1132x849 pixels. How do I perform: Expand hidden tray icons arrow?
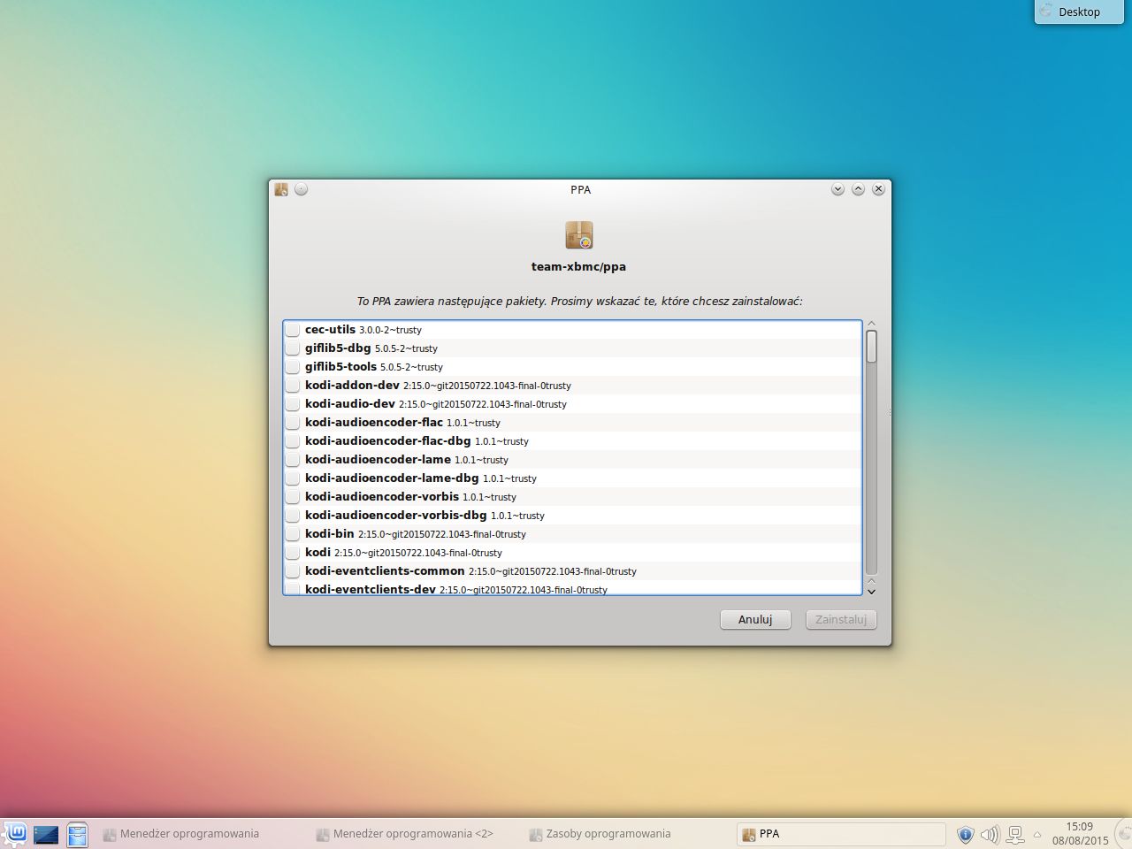coord(1037,834)
